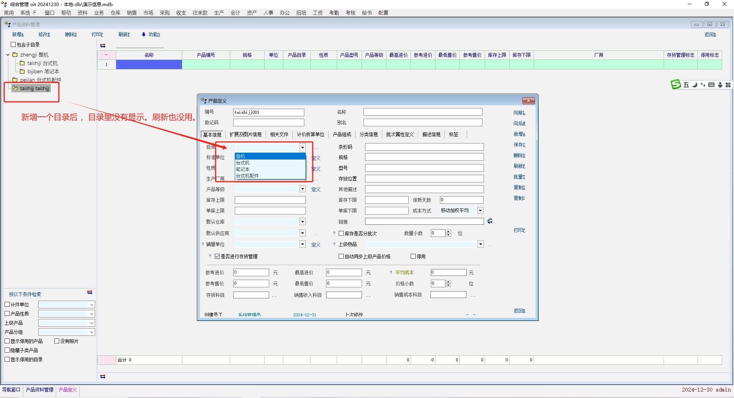Click the globe icon beside 链接 field
Screen dimensions: 734x398
tap(490, 221)
